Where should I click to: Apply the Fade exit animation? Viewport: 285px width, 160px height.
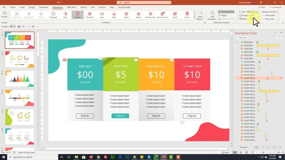pyautogui.click(x=65, y=15)
